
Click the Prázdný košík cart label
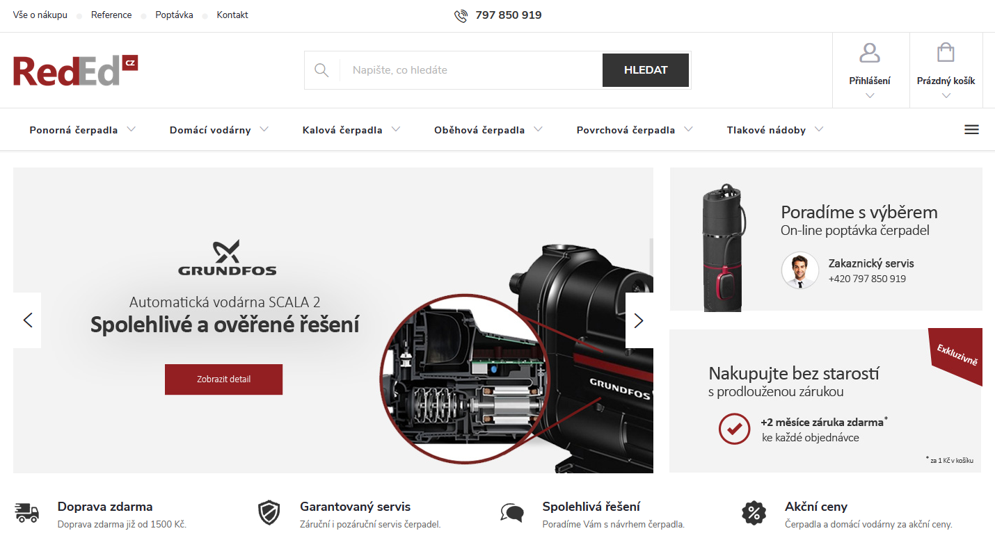pos(946,81)
